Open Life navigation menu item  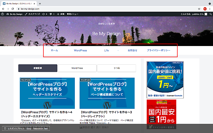pyautogui.click(x=106, y=50)
